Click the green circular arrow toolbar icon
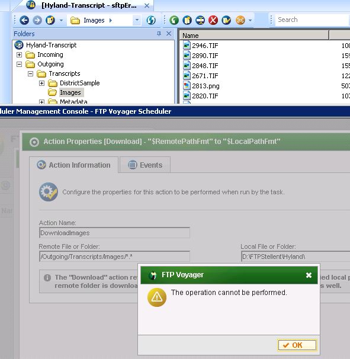350x359 pixels. (x=174, y=20)
